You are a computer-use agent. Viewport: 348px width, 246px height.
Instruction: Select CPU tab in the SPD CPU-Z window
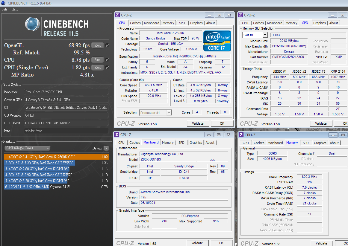tap(245, 23)
